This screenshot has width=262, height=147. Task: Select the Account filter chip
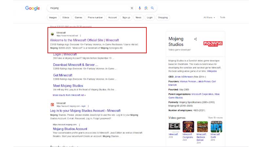(x=112, y=18)
